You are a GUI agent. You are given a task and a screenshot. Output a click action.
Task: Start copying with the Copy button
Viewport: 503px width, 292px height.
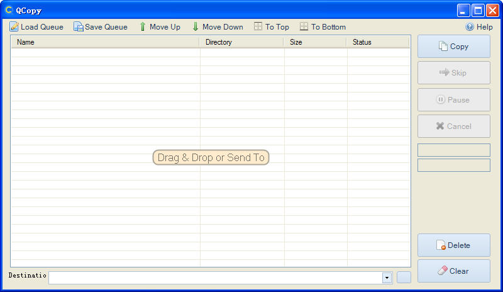click(x=453, y=47)
